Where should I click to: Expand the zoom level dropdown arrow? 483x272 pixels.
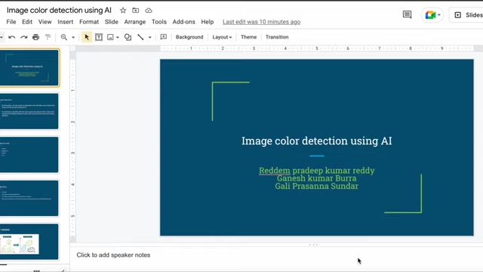(x=73, y=38)
